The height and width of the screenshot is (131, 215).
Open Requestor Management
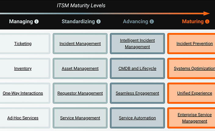point(80,93)
